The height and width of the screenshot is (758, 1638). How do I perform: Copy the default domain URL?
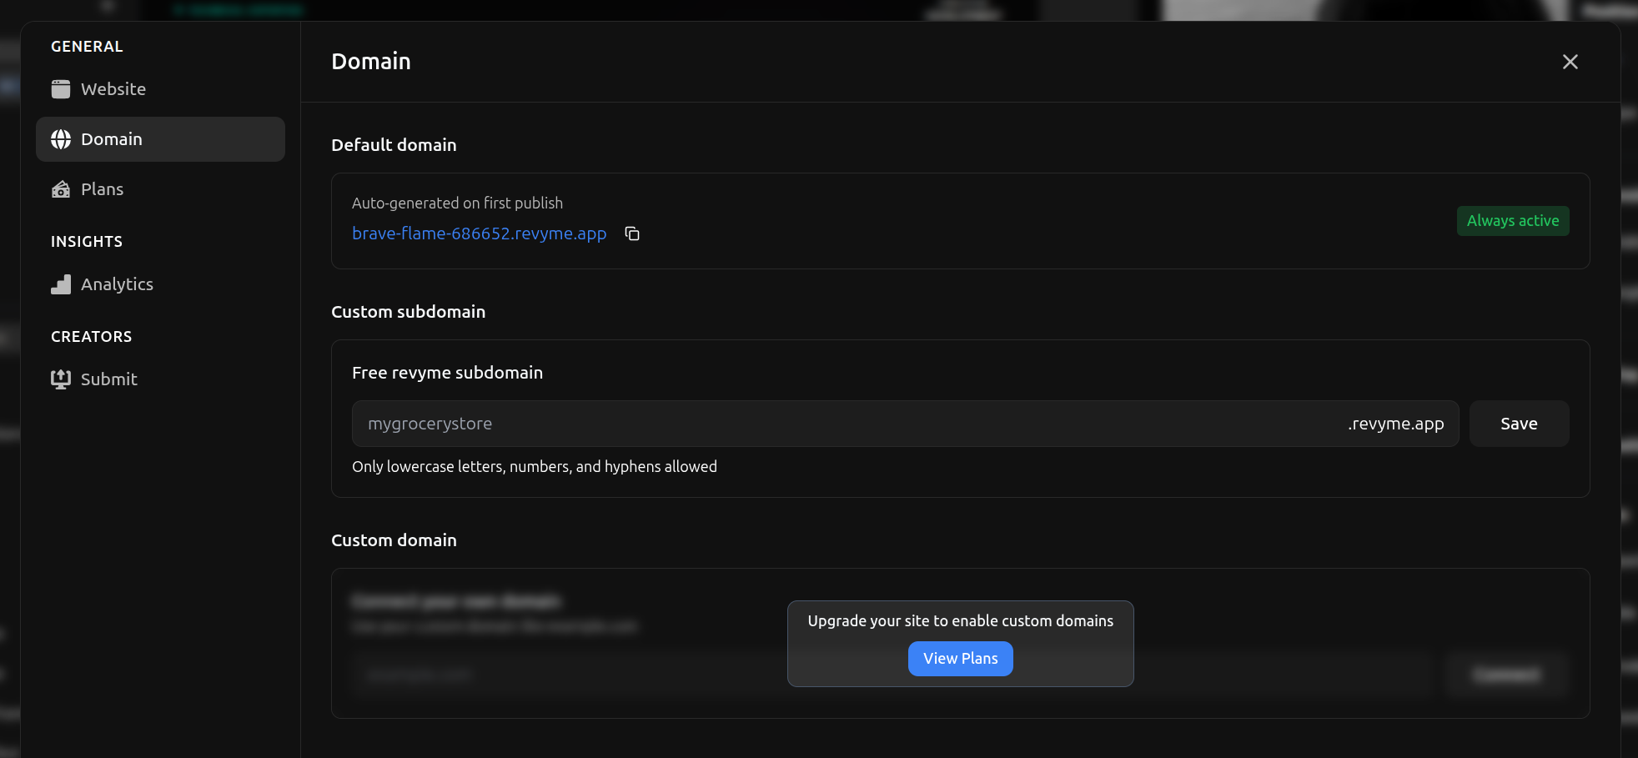point(632,233)
